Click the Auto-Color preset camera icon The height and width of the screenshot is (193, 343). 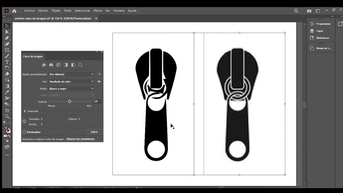51,65
